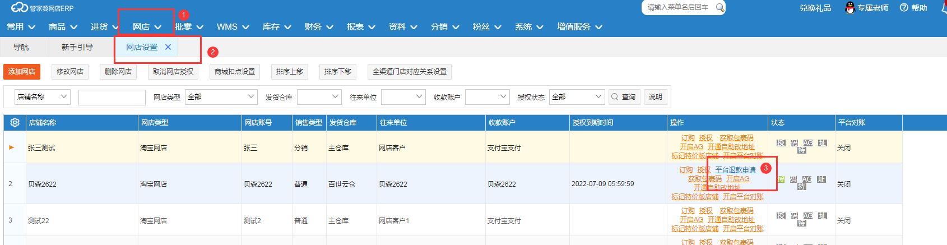Click the QQ penguin 专属老师 icon
The image size is (947, 245).
[850, 8]
